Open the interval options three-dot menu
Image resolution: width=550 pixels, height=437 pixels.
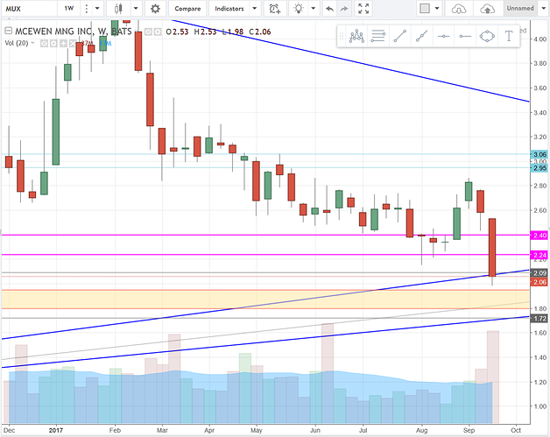point(87,9)
